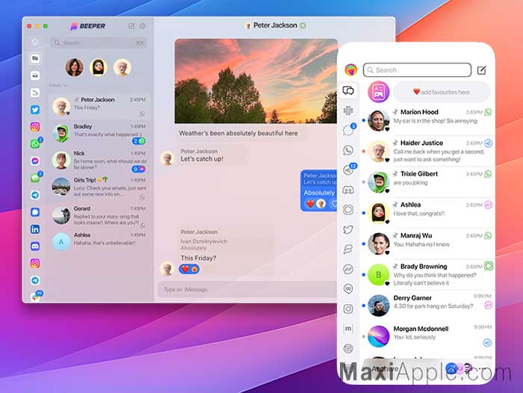Open Instagram icon in right panel sidebar
The width and height of the screenshot is (523, 393).
[348, 309]
